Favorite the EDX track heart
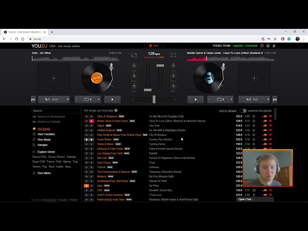Screen dimensions: 308x231 click(270, 191)
